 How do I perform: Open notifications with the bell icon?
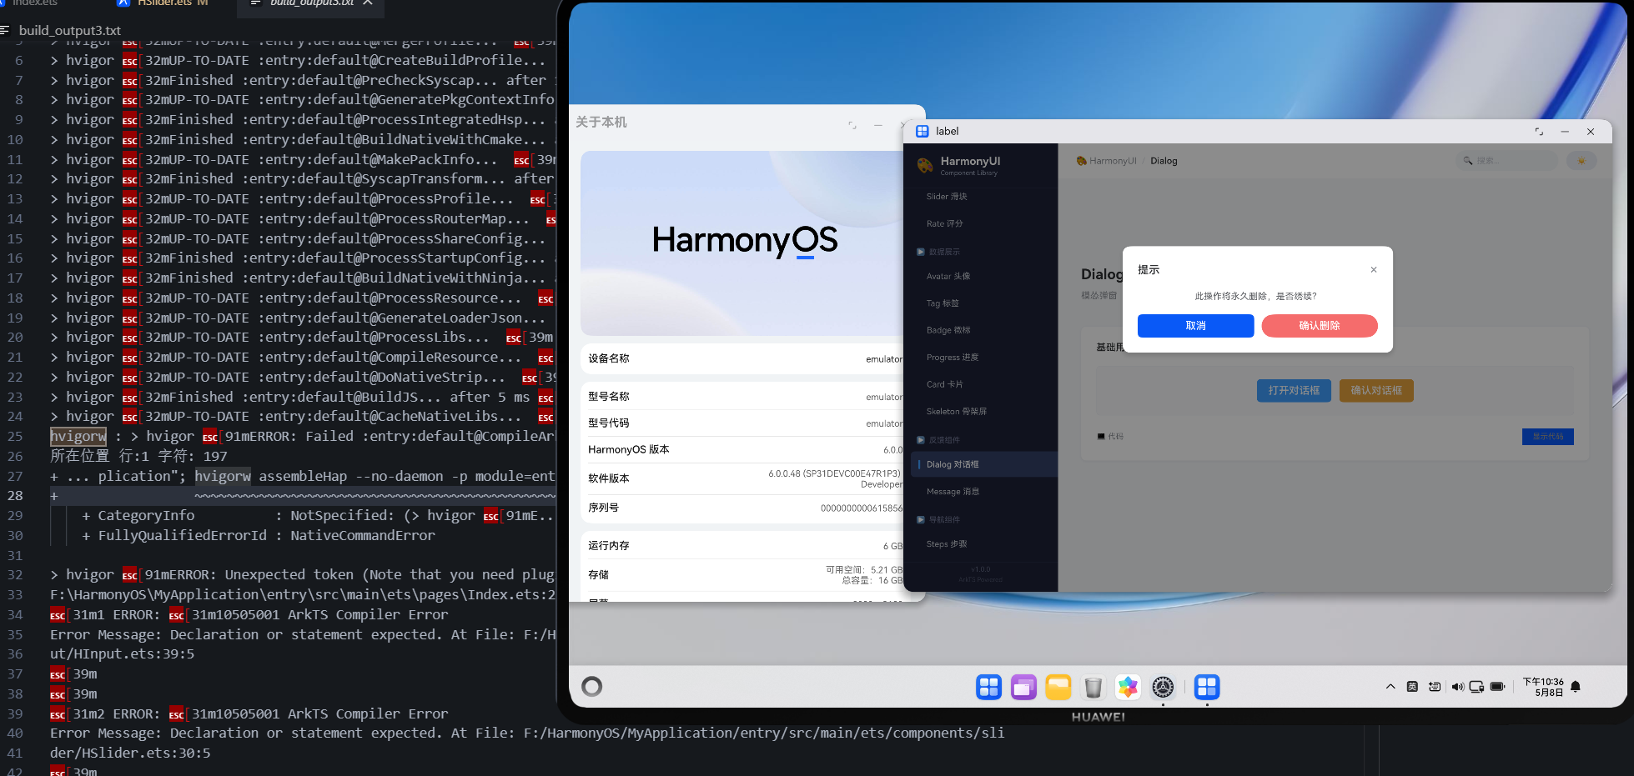click(x=1576, y=687)
